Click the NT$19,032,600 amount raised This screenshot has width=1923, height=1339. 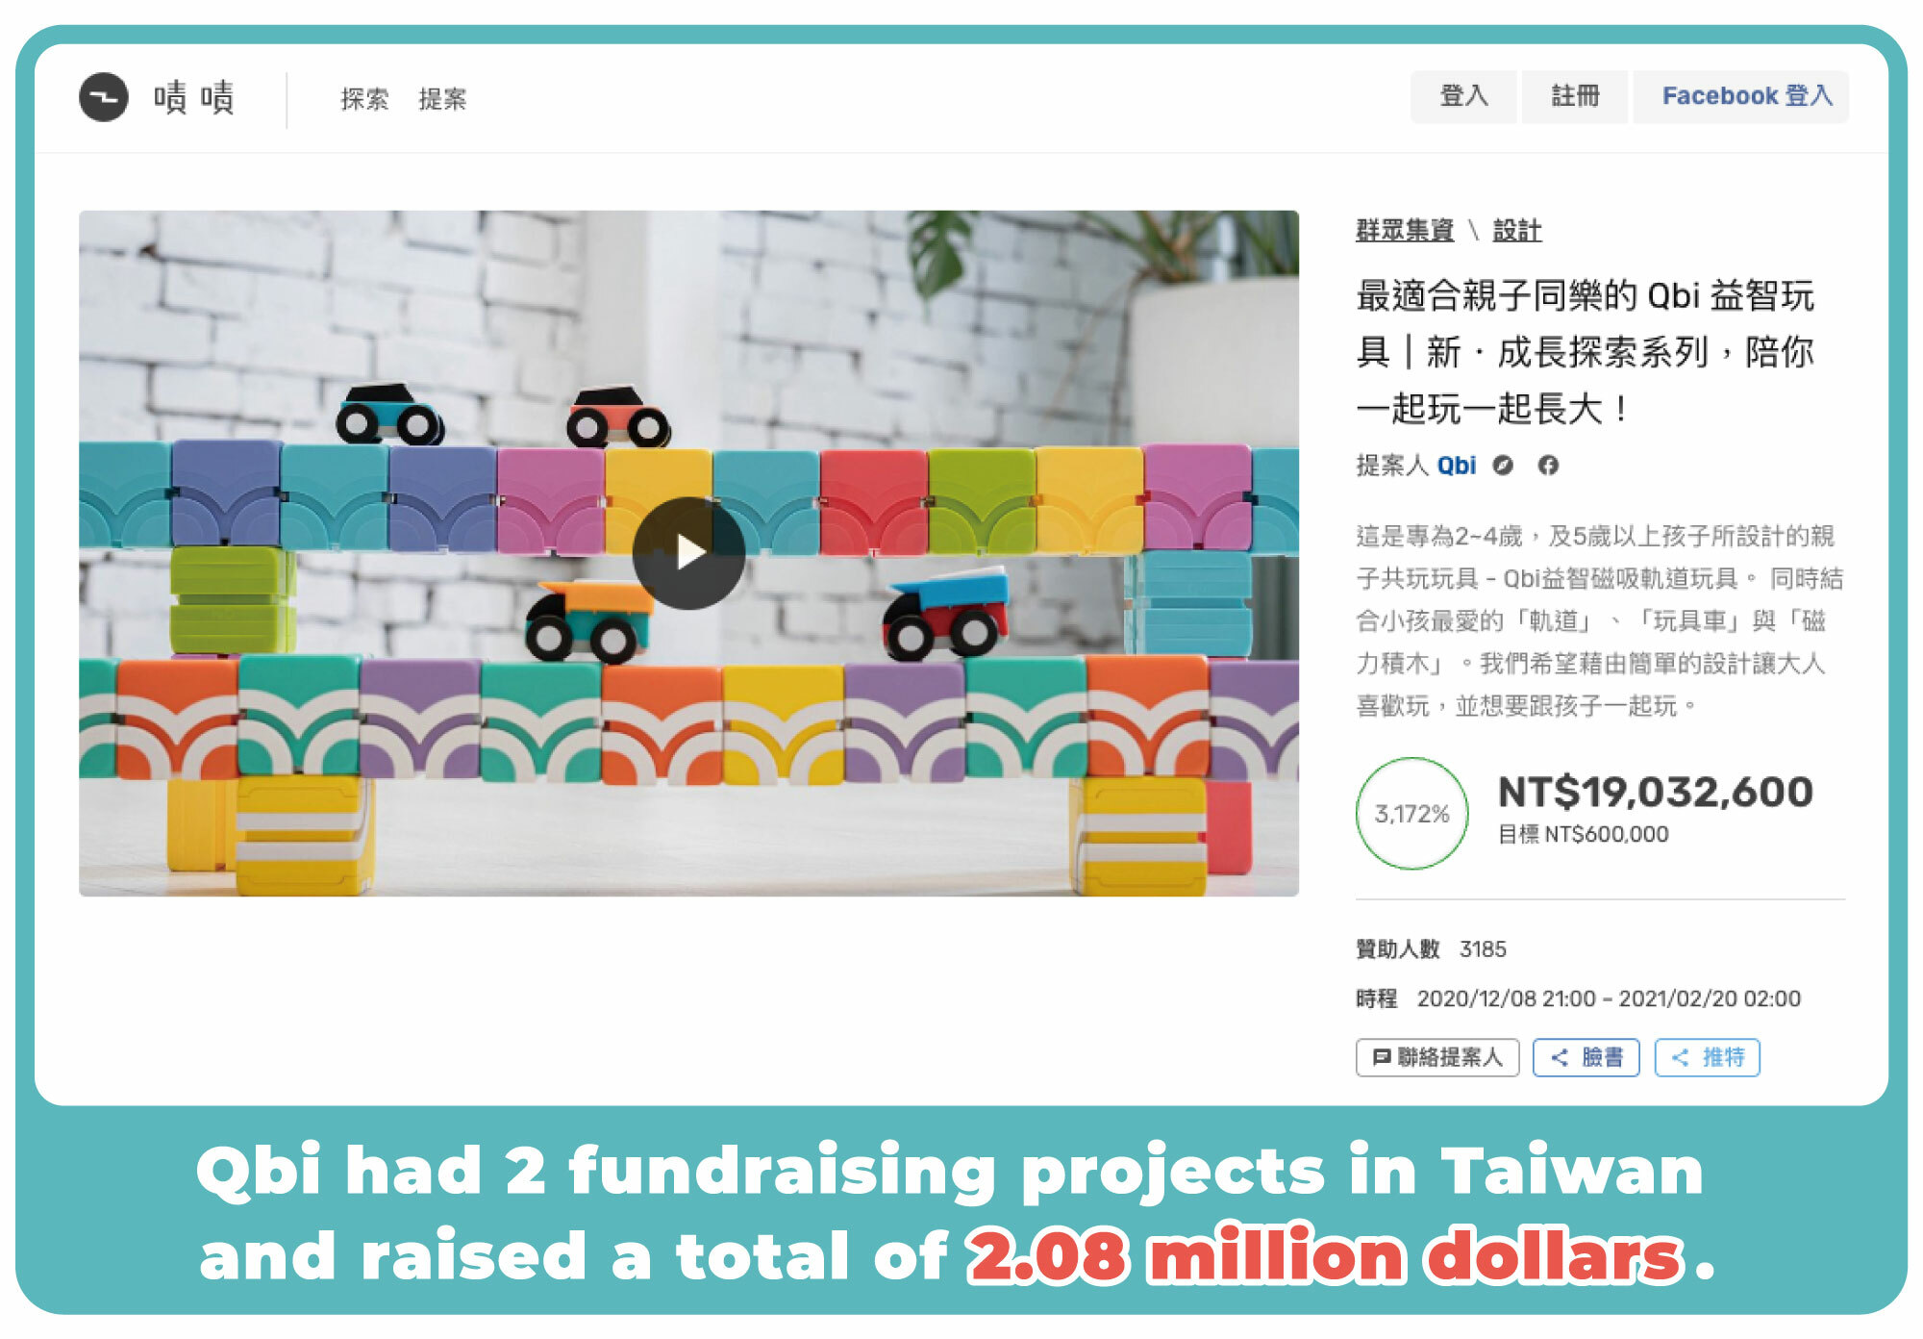[x=1656, y=793]
